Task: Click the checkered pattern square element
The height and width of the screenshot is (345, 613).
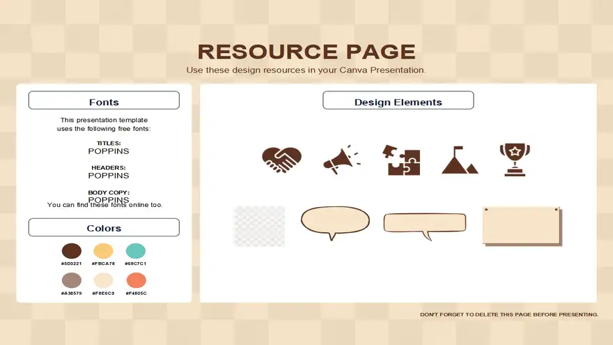Action: coord(259,226)
